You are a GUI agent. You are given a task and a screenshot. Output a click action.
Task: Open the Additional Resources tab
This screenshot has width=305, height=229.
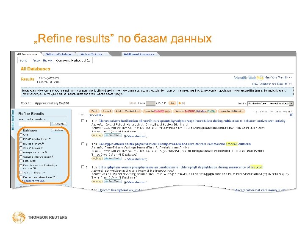pyautogui.click(x=139, y=54)
